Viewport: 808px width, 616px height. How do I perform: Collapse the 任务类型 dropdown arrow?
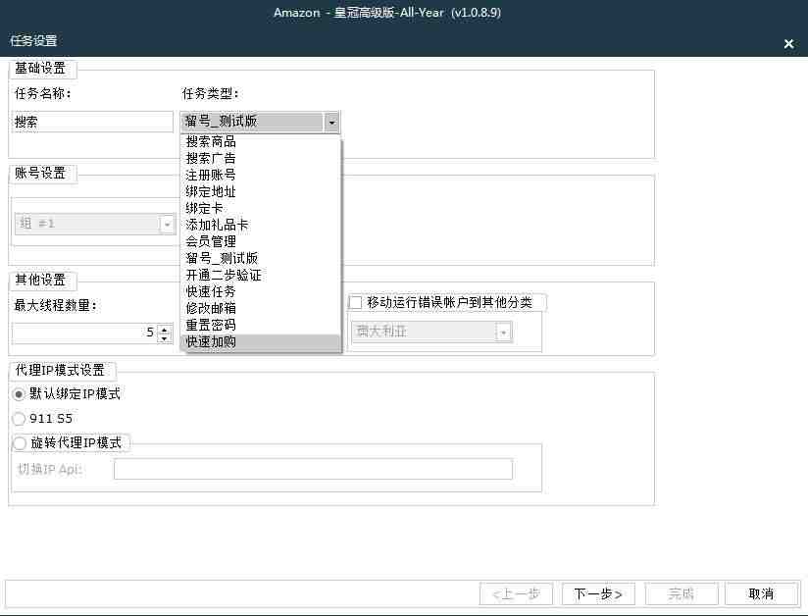(331, 123)
